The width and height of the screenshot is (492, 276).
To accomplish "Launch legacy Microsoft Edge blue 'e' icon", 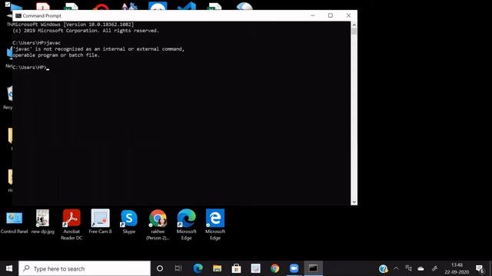I will [215, 225].
